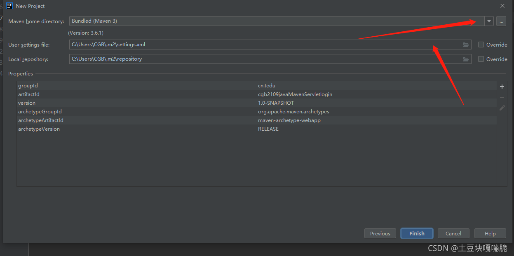Open folder browser for user settings file
Screen dimensions: 514x256
(466, 45)
